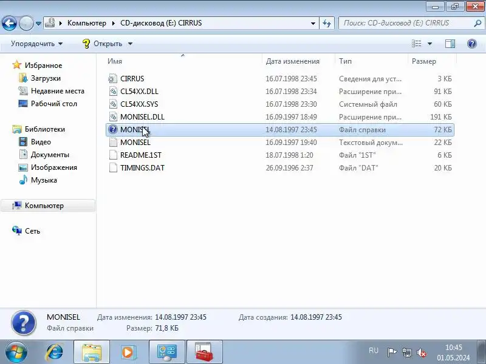Click the file name TIMINGS.DAT
486x364 pixels.
click(142, 167)
